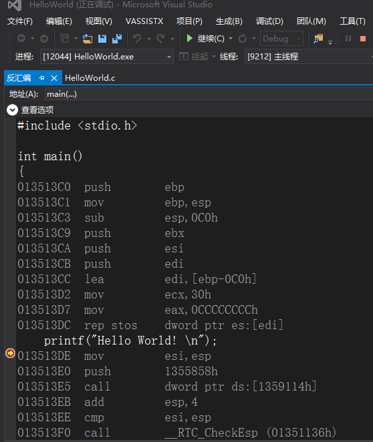Expand the new project dropdown arrow

click(76, 38)
